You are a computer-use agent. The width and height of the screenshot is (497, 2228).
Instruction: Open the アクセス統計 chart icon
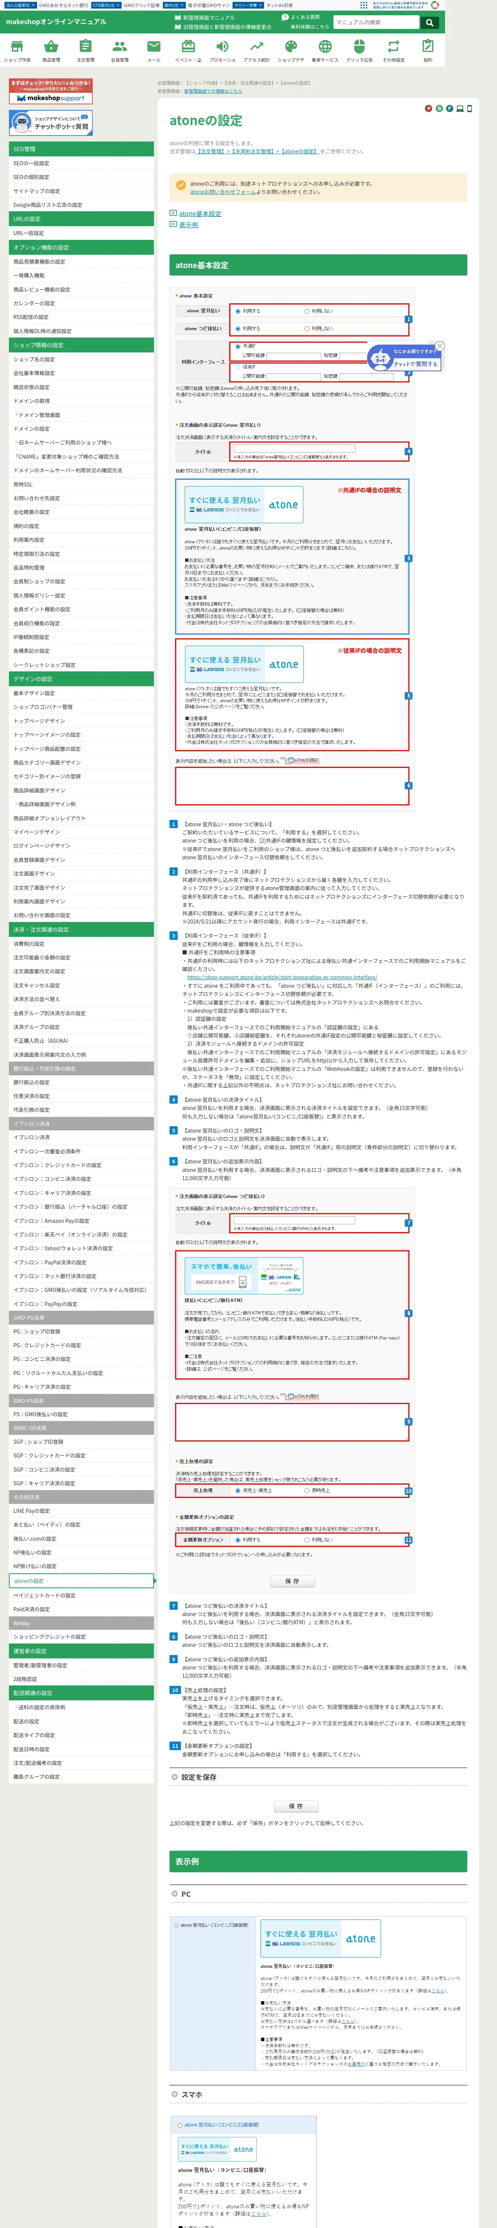(x=257, y=51)
